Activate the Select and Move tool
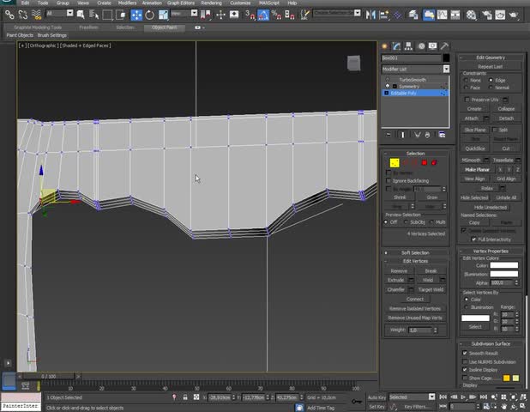This screenshot has width=530, height=412. click(136, 15)
